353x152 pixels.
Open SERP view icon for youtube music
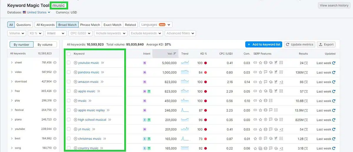click(x=306, y=63)
